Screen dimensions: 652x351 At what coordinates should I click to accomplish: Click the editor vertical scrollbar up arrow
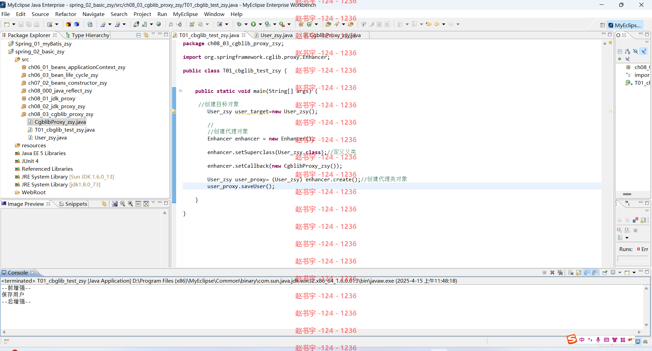605,43
